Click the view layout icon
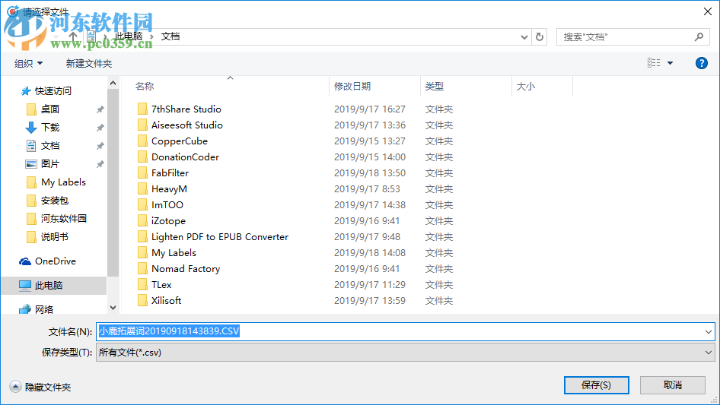720x405 pixels. tap(654, 63)
